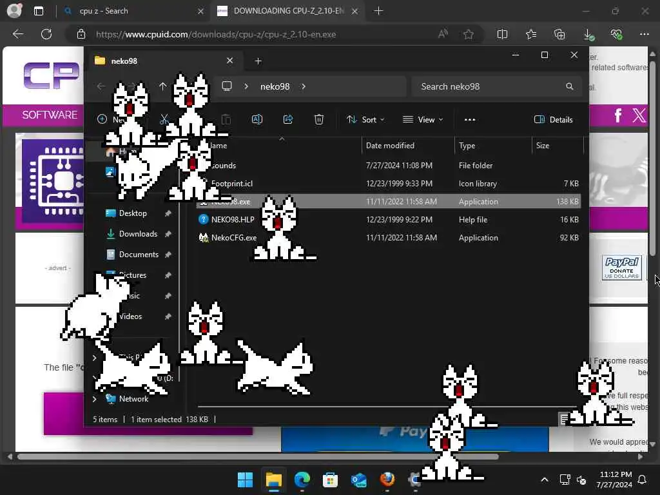Image resolution: width=660 pixels, height=495 pixels.
Task: Add this page to favorites star
Action: click(x=469, y=34)
